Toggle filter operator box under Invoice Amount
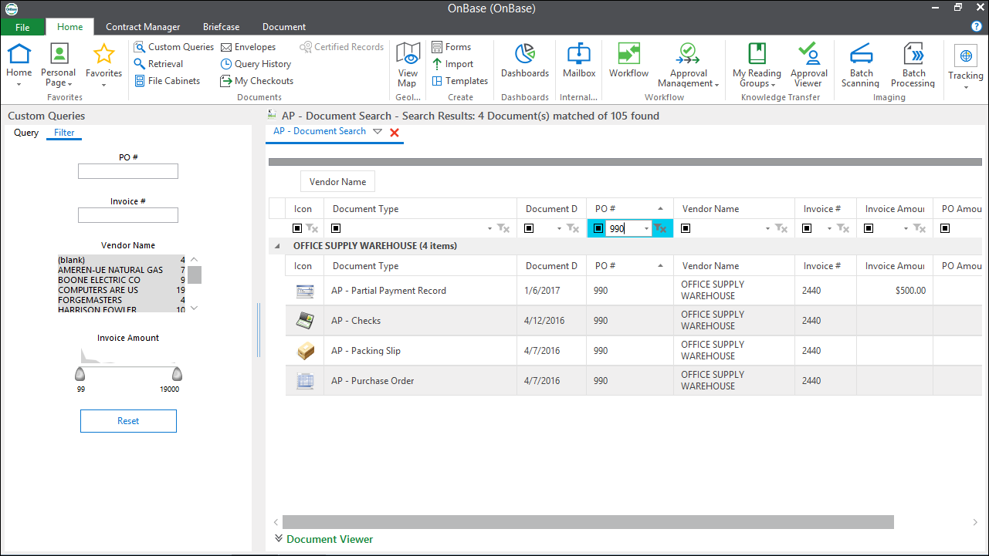 (x=869, y=228)
